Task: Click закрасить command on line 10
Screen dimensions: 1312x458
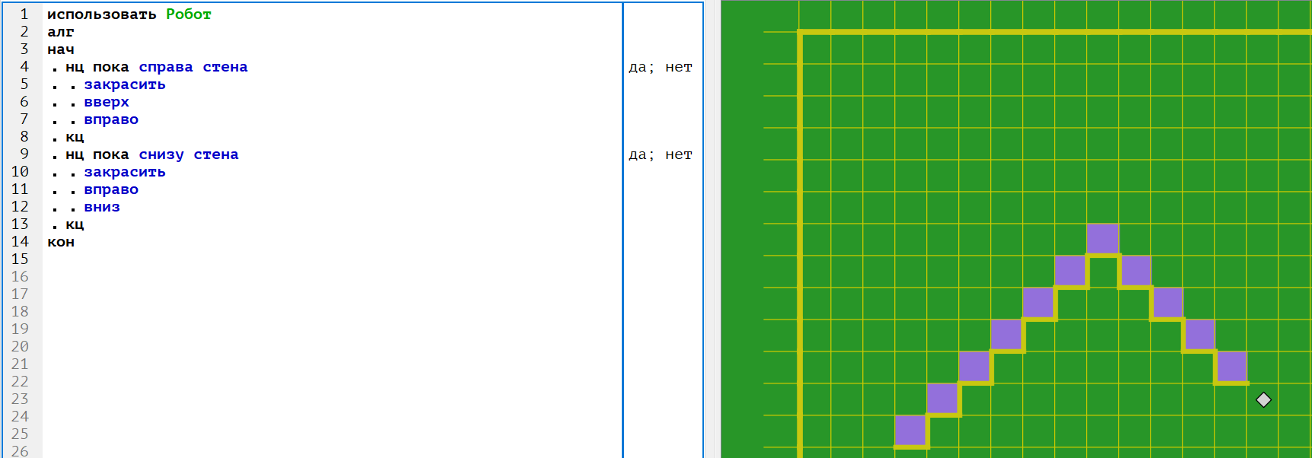Action: [125, 172]
